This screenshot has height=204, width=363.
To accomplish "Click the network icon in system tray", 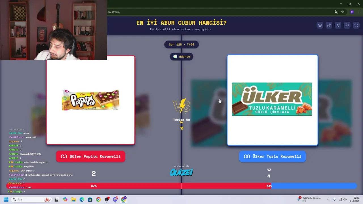I will coord(340,199).
